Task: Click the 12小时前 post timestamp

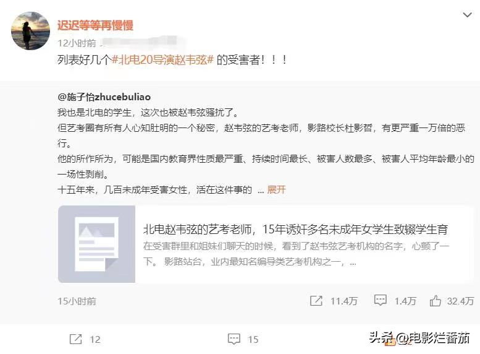Action: click(77, 43)
